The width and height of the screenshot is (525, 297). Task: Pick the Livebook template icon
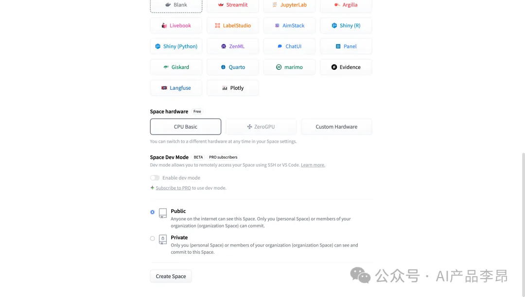[164, 26]
